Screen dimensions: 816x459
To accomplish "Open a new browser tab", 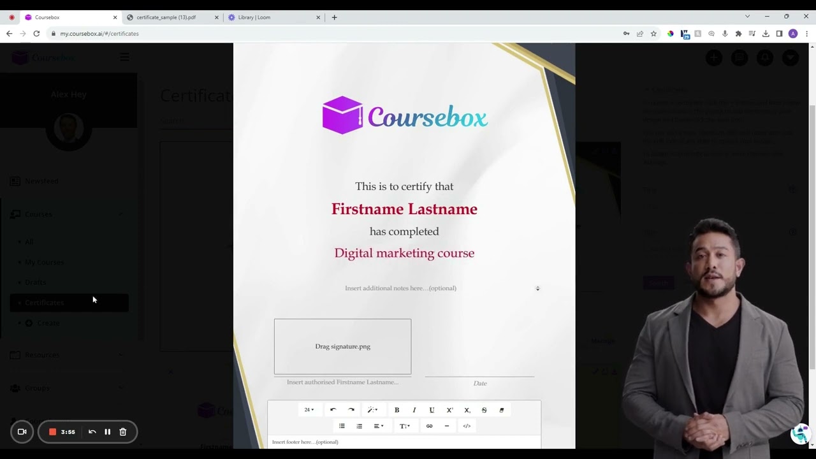I will (x=334, y=17).
